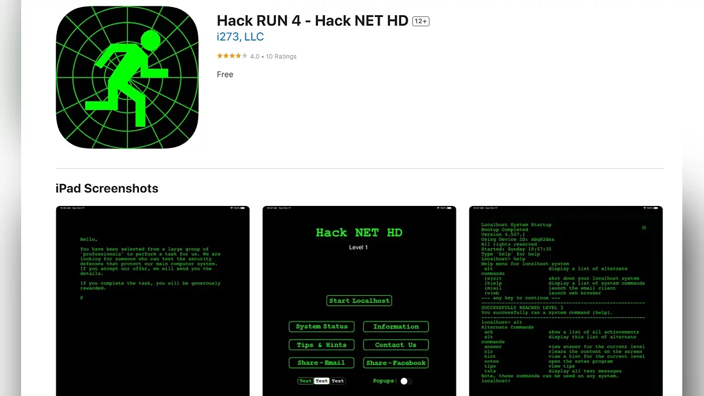Click the Share - Email button

click(x=321, y=363)
